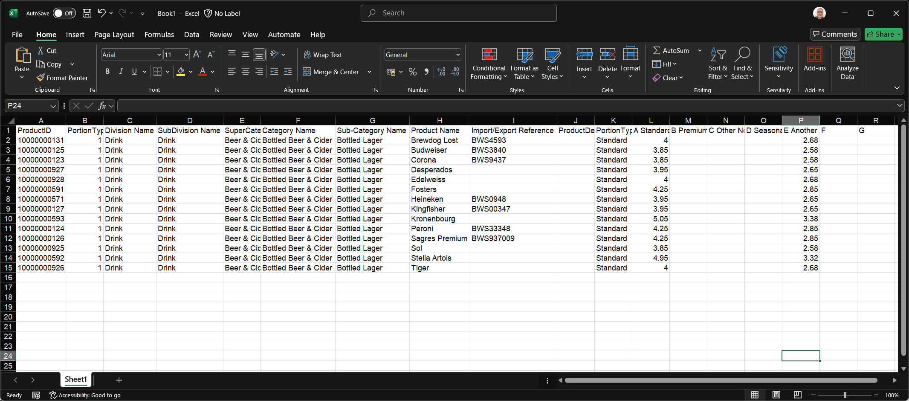
Task: Toggle Bold formatting
Action: coord(107,72)
